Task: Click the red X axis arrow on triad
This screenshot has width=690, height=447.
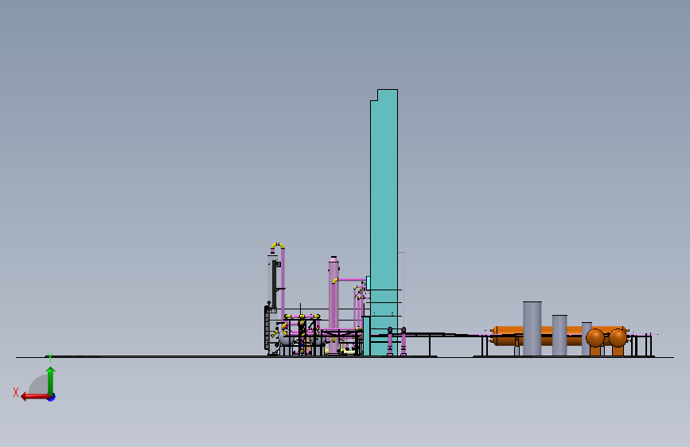Action: point(35,397)
